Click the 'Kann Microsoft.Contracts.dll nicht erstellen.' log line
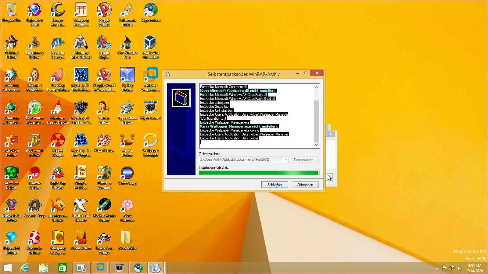This screenshot has width=488, height=274. click(238, 91)
